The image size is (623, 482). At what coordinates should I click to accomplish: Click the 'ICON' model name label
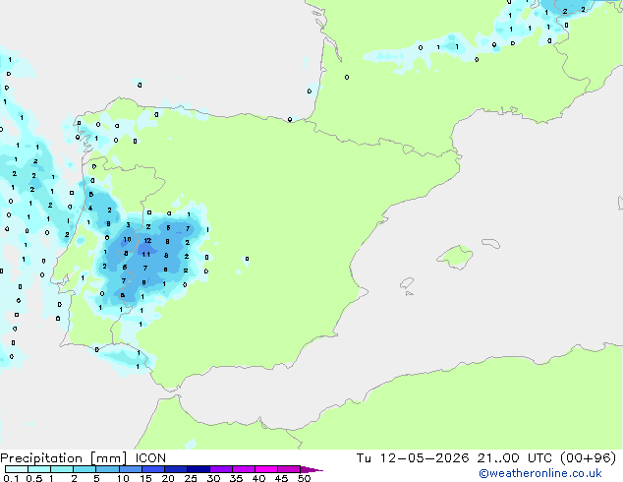(150, 458)
